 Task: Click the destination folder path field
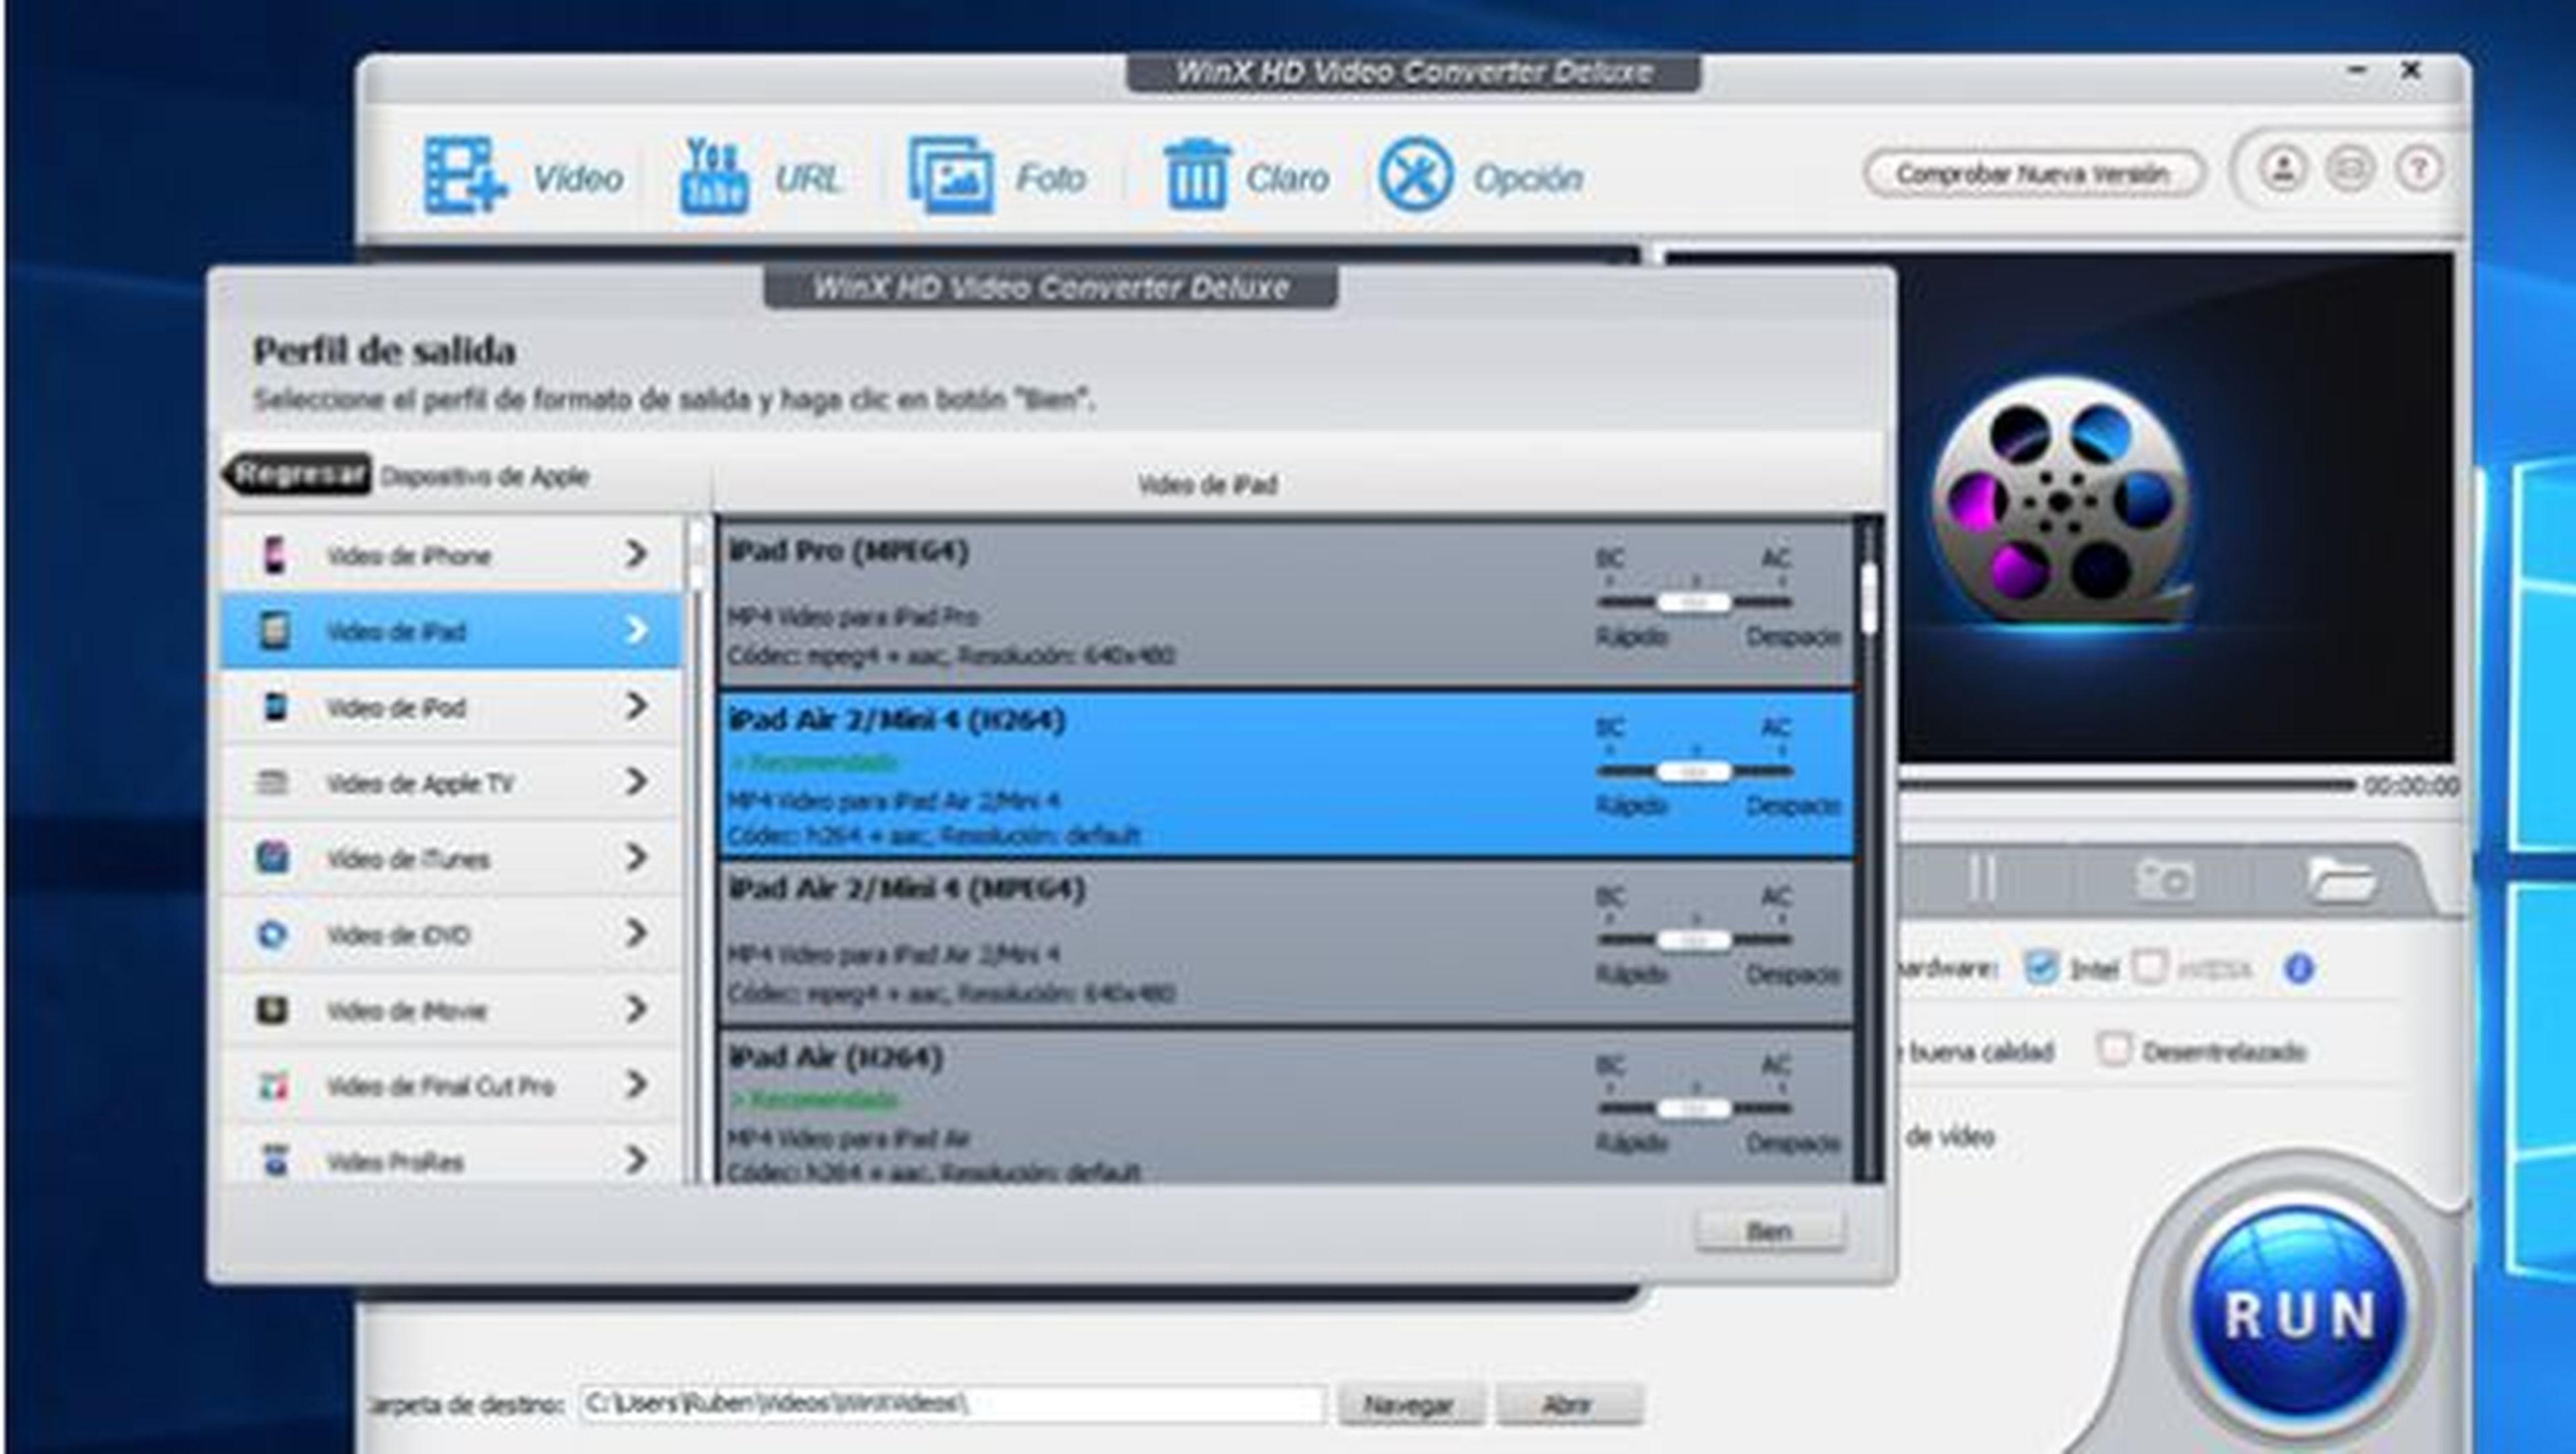[952, 1404]
